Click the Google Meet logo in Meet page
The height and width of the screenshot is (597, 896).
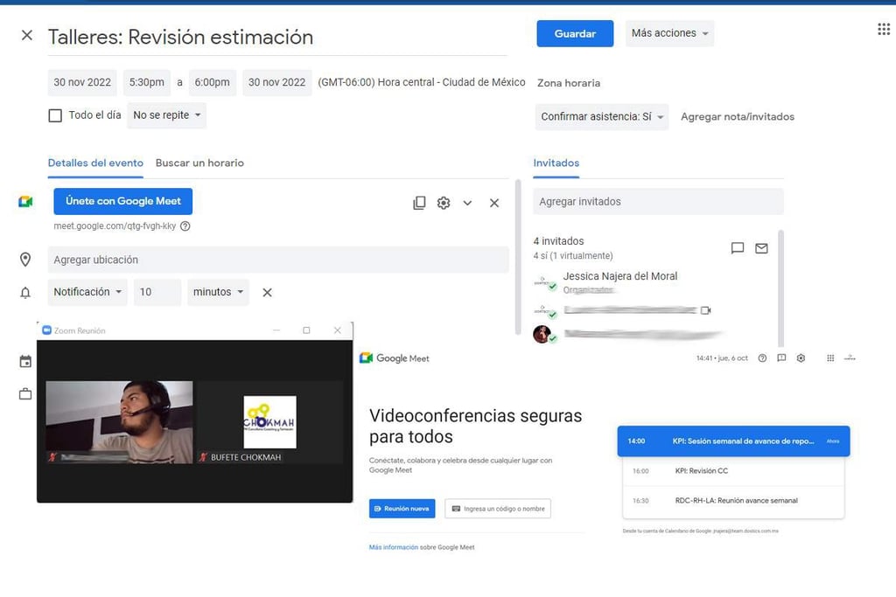pos(395,358)
